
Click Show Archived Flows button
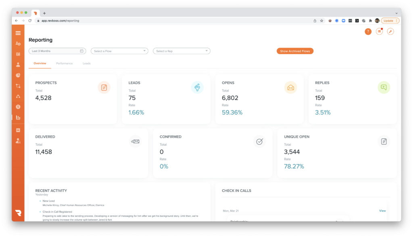[295, 51]
